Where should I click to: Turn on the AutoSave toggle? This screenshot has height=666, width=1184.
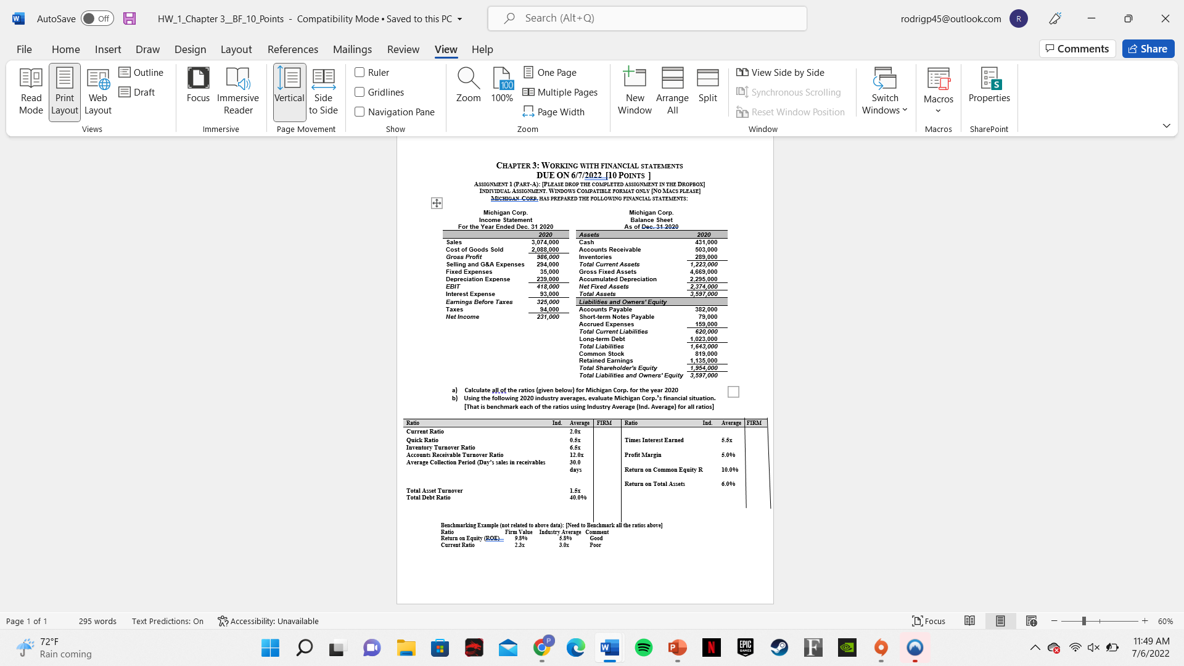tap(97, 18)
